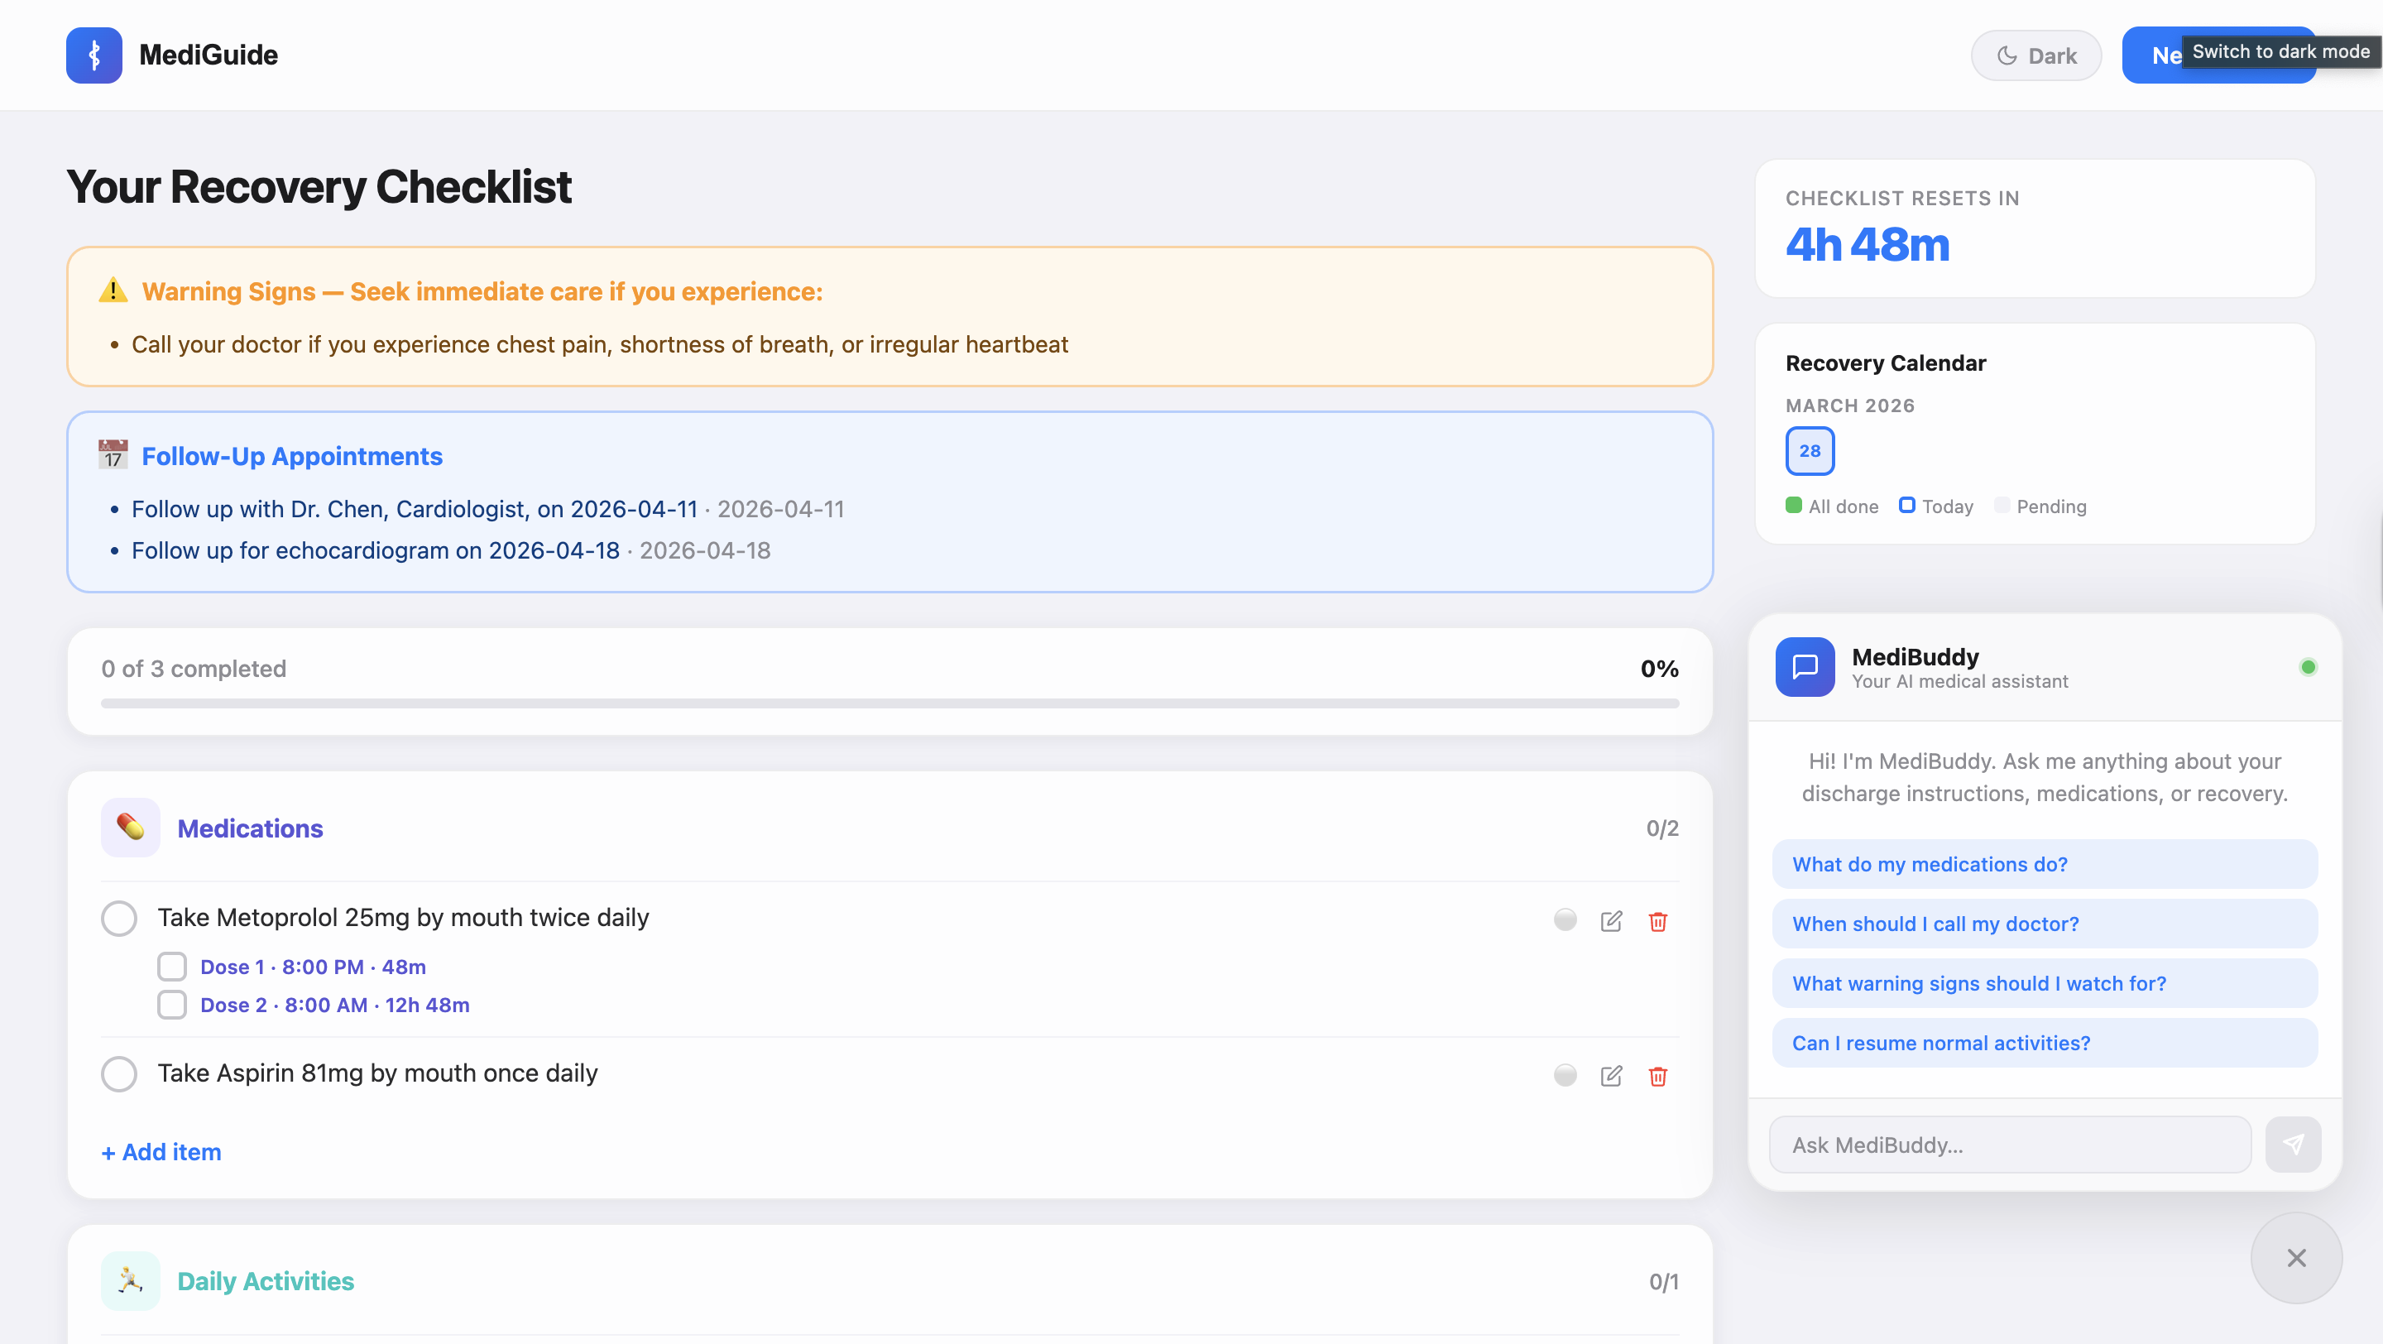The width and height of the screenshot is (2383, 1344).
Task: Click the Medications section header
Action: click(x=250, y=828)
